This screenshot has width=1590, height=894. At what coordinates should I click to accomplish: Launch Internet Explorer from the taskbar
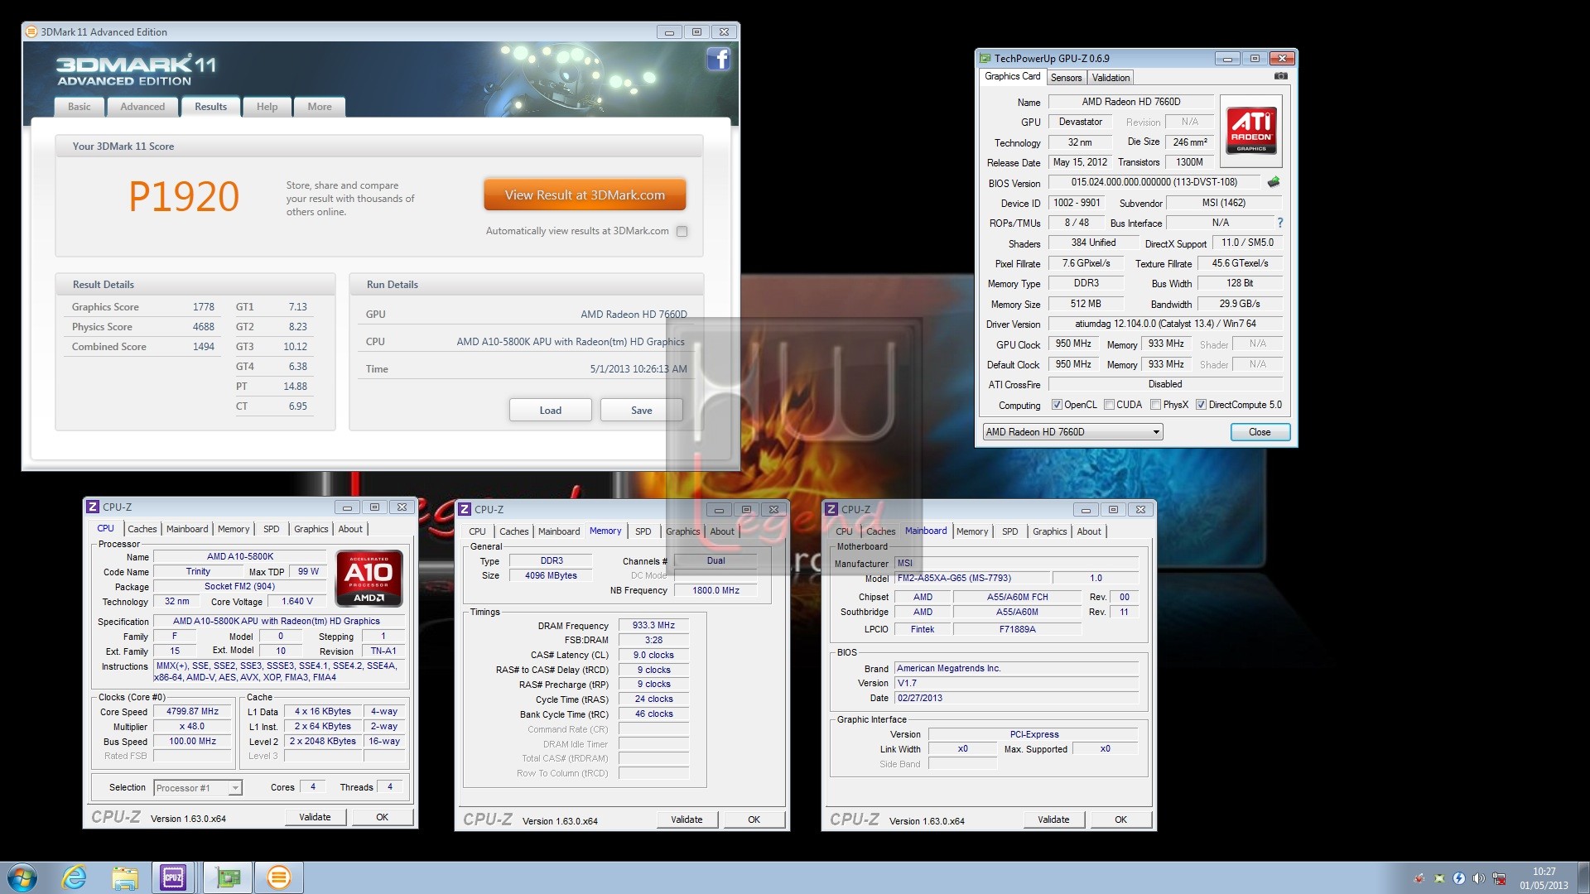tap(75, 877)
